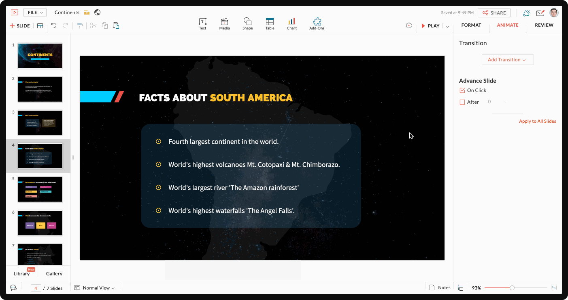Viewport: 568px width, 300px height.
Task: Click the zoom slider handle
Action: (512, 288)
